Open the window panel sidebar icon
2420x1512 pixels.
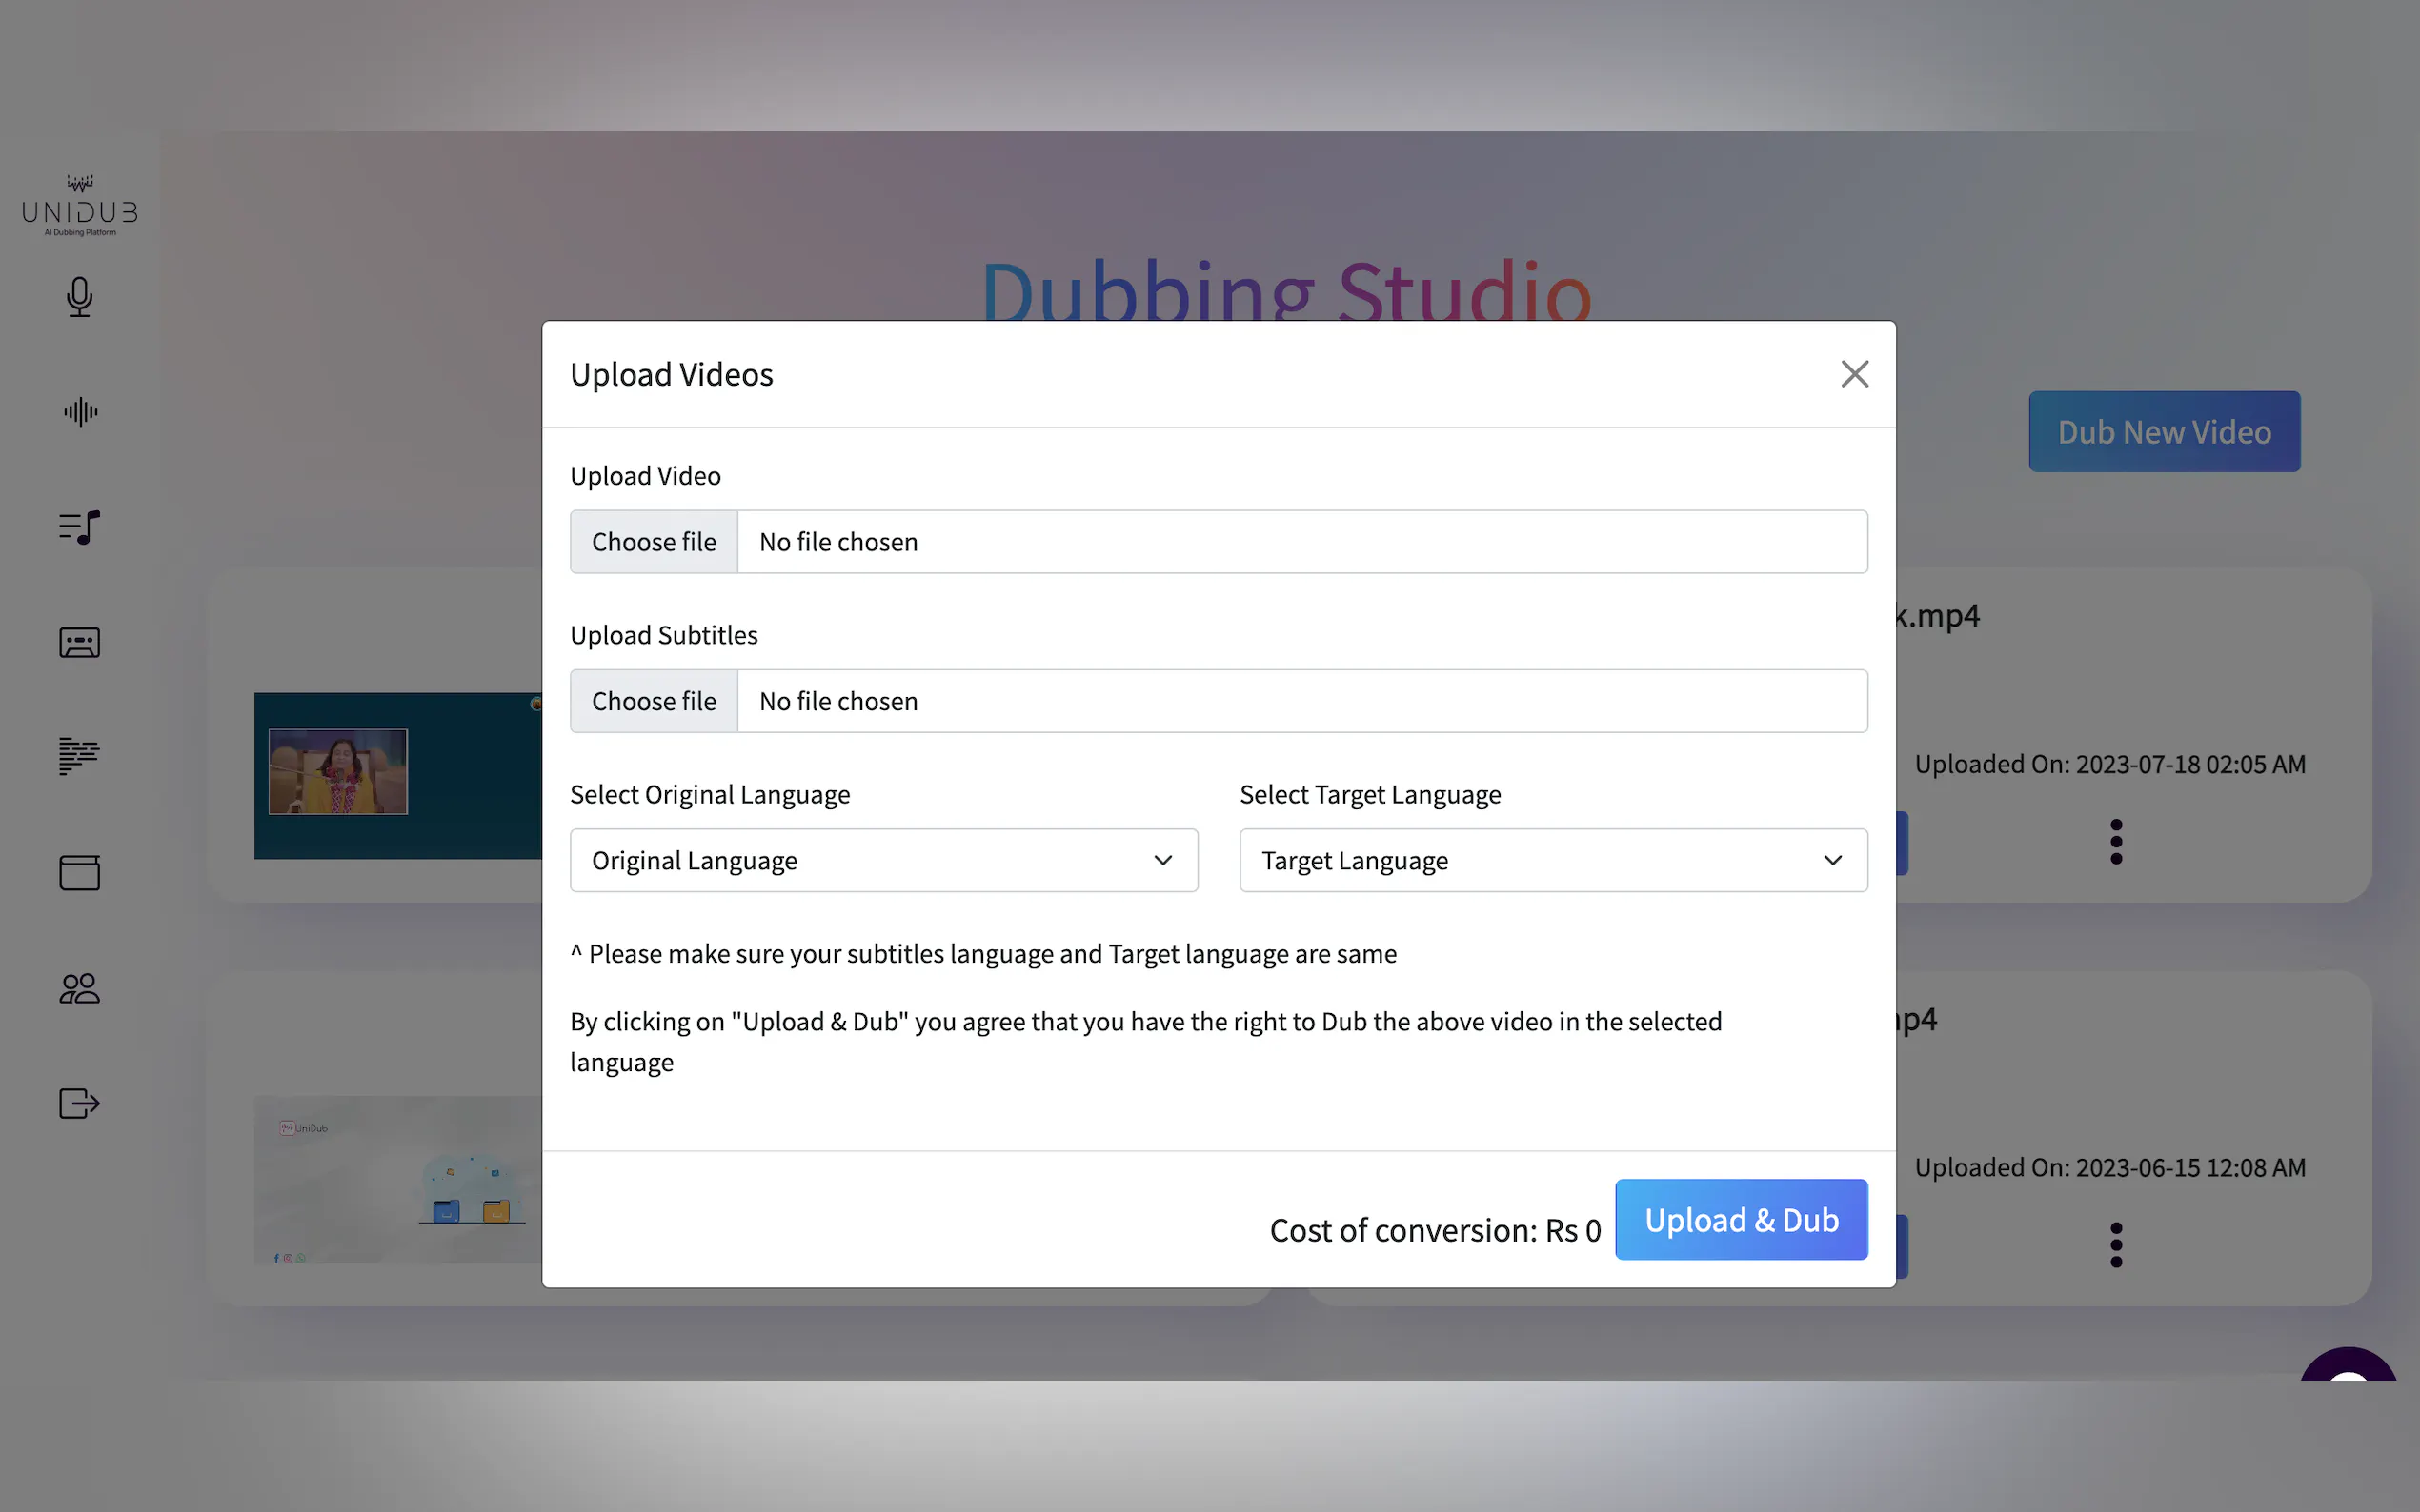tap(80, 872)
